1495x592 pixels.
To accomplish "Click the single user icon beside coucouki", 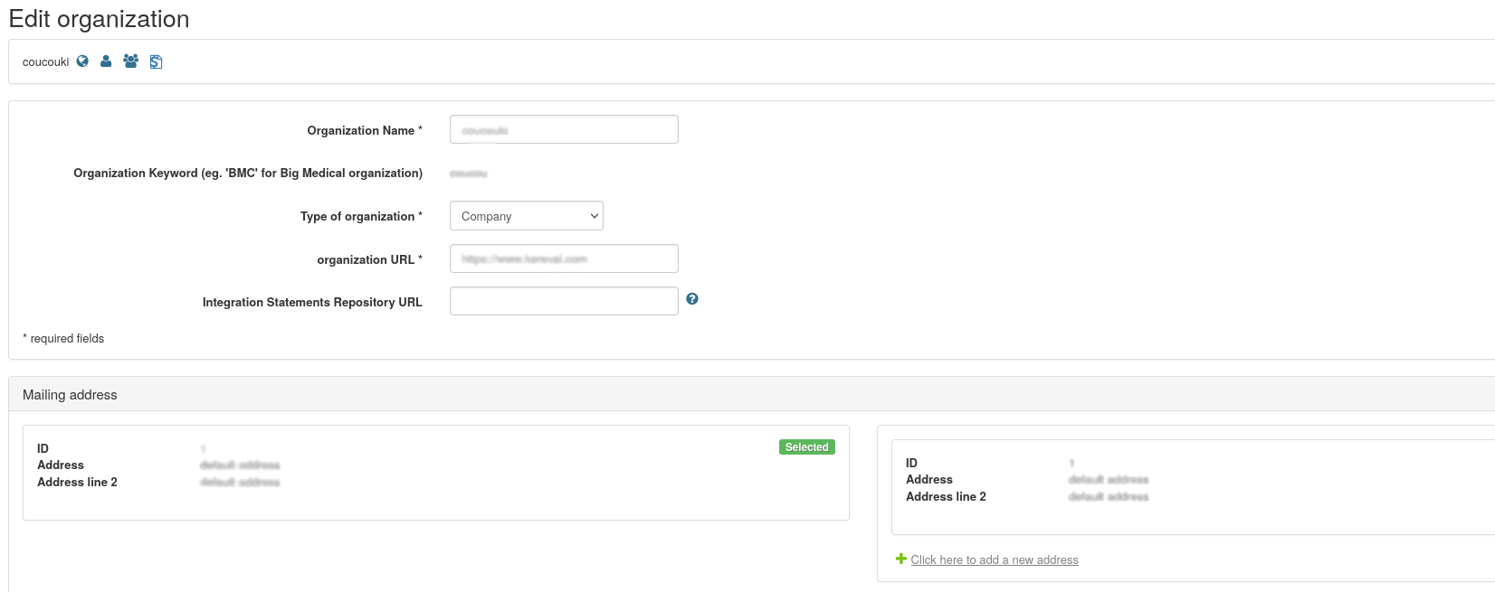I will tap(106, 61).
